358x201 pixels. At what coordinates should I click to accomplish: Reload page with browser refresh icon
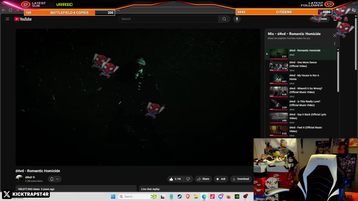click(x=10, y=10)
